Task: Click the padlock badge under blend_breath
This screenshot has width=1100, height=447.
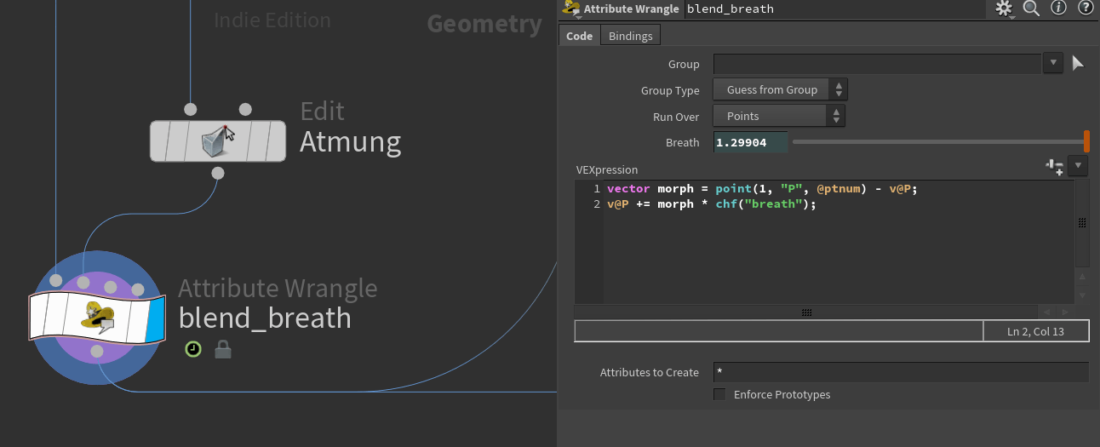Action: (x=223, y=349)
